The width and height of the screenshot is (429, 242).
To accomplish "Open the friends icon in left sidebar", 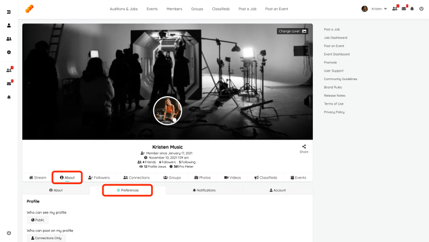I will (x=9, y=39).
